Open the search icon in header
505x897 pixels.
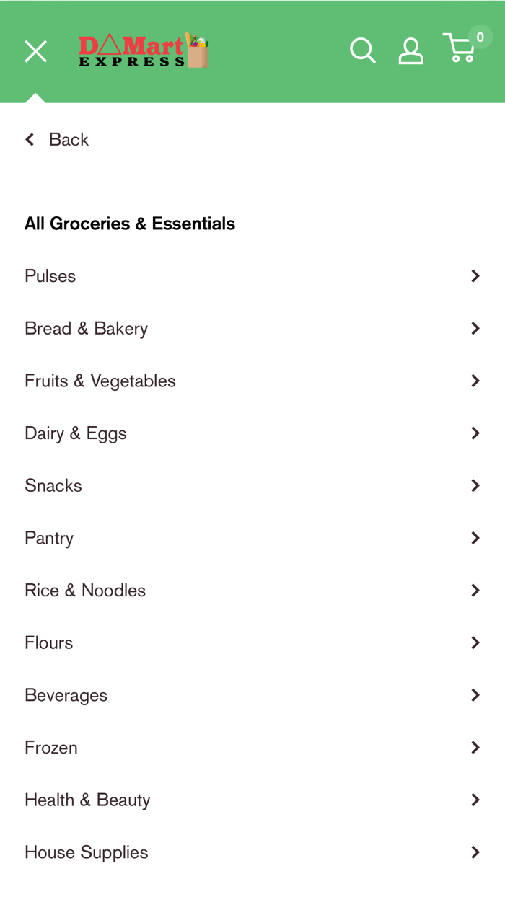pyautogui.click(x=362, y=50)
